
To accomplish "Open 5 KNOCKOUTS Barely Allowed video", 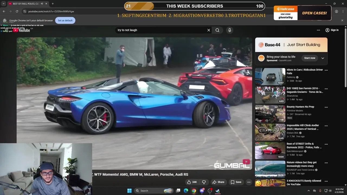I will tap(304, 183).
